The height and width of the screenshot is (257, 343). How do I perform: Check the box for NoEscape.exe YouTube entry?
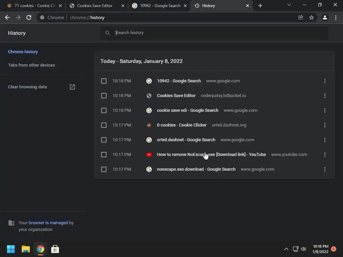pyautogui.click(x=104, y=155)
